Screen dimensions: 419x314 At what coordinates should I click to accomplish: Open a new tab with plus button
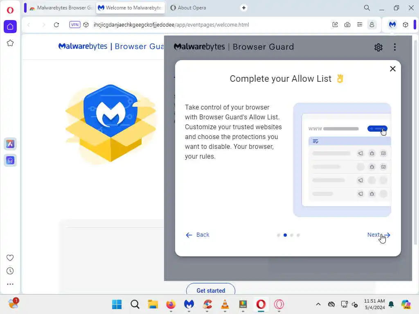[x=244, y=8]
